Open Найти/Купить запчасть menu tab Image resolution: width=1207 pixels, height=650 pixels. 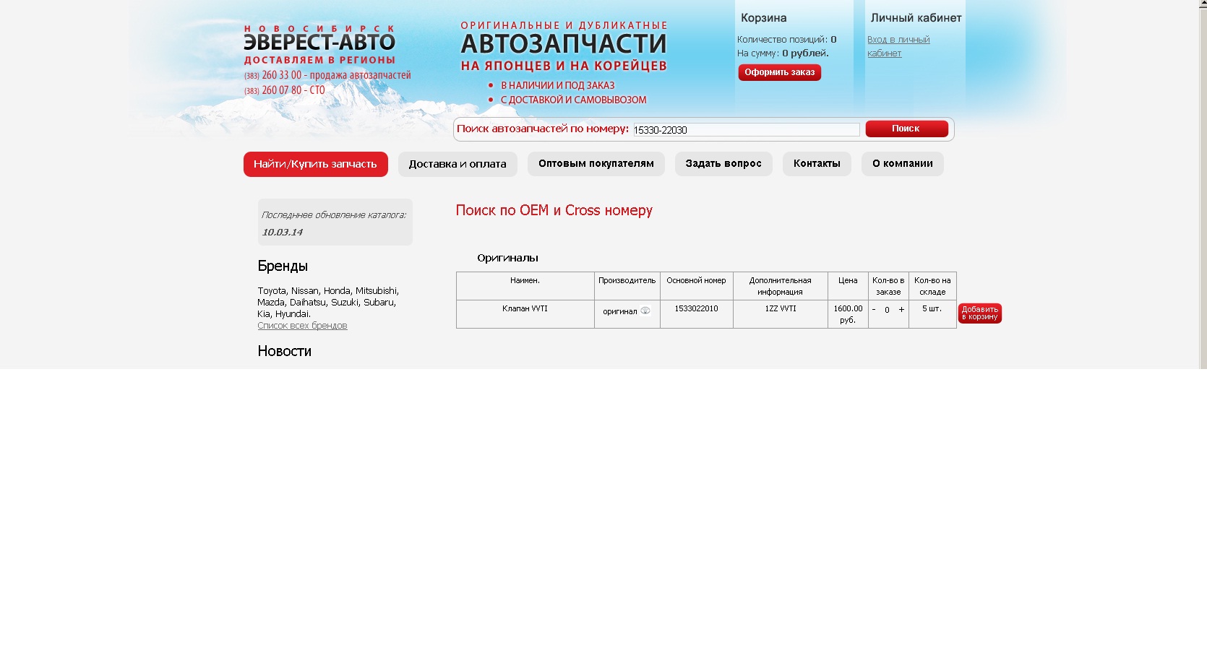(316, 164)
